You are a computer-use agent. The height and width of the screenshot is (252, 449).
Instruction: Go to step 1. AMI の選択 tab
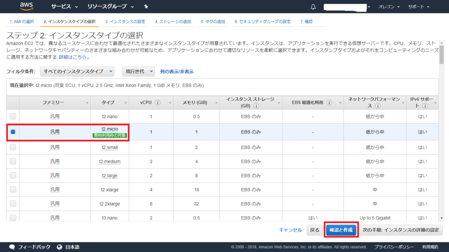(22, 22)
